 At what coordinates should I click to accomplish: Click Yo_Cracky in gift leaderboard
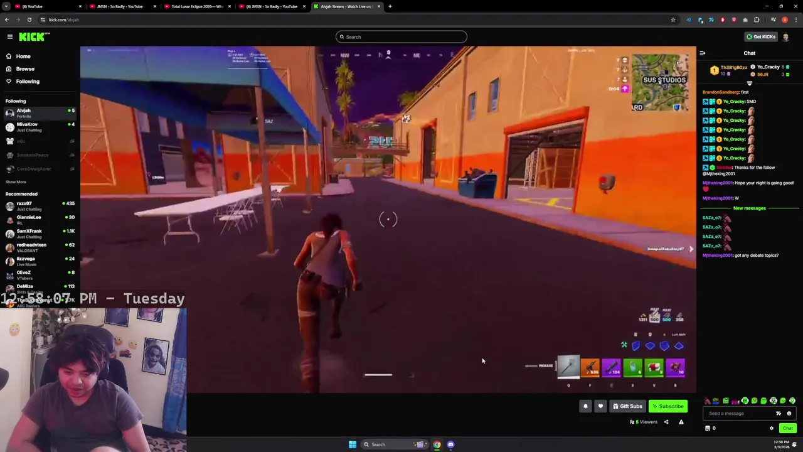pyautogui.click(x=770, y=67)
